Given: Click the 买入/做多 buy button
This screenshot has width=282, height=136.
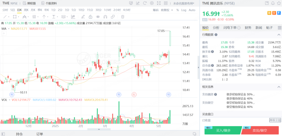Looking at the screenshot, I should (x=223, y=130).
